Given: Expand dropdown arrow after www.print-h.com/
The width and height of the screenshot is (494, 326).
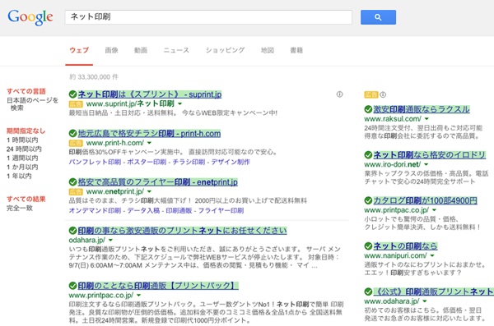Looking at the screenshot, I should 149,143.
